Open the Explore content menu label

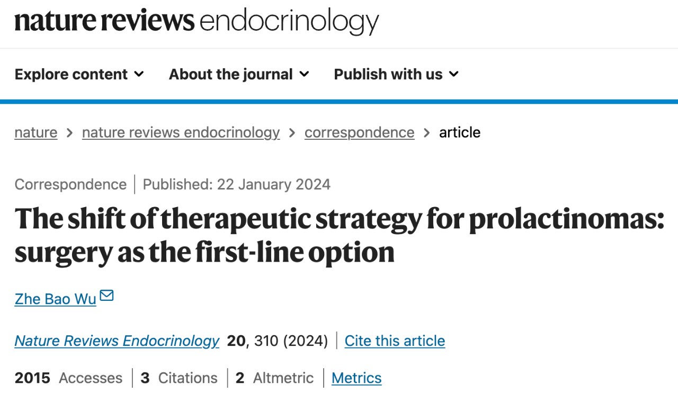click(71, 74)
